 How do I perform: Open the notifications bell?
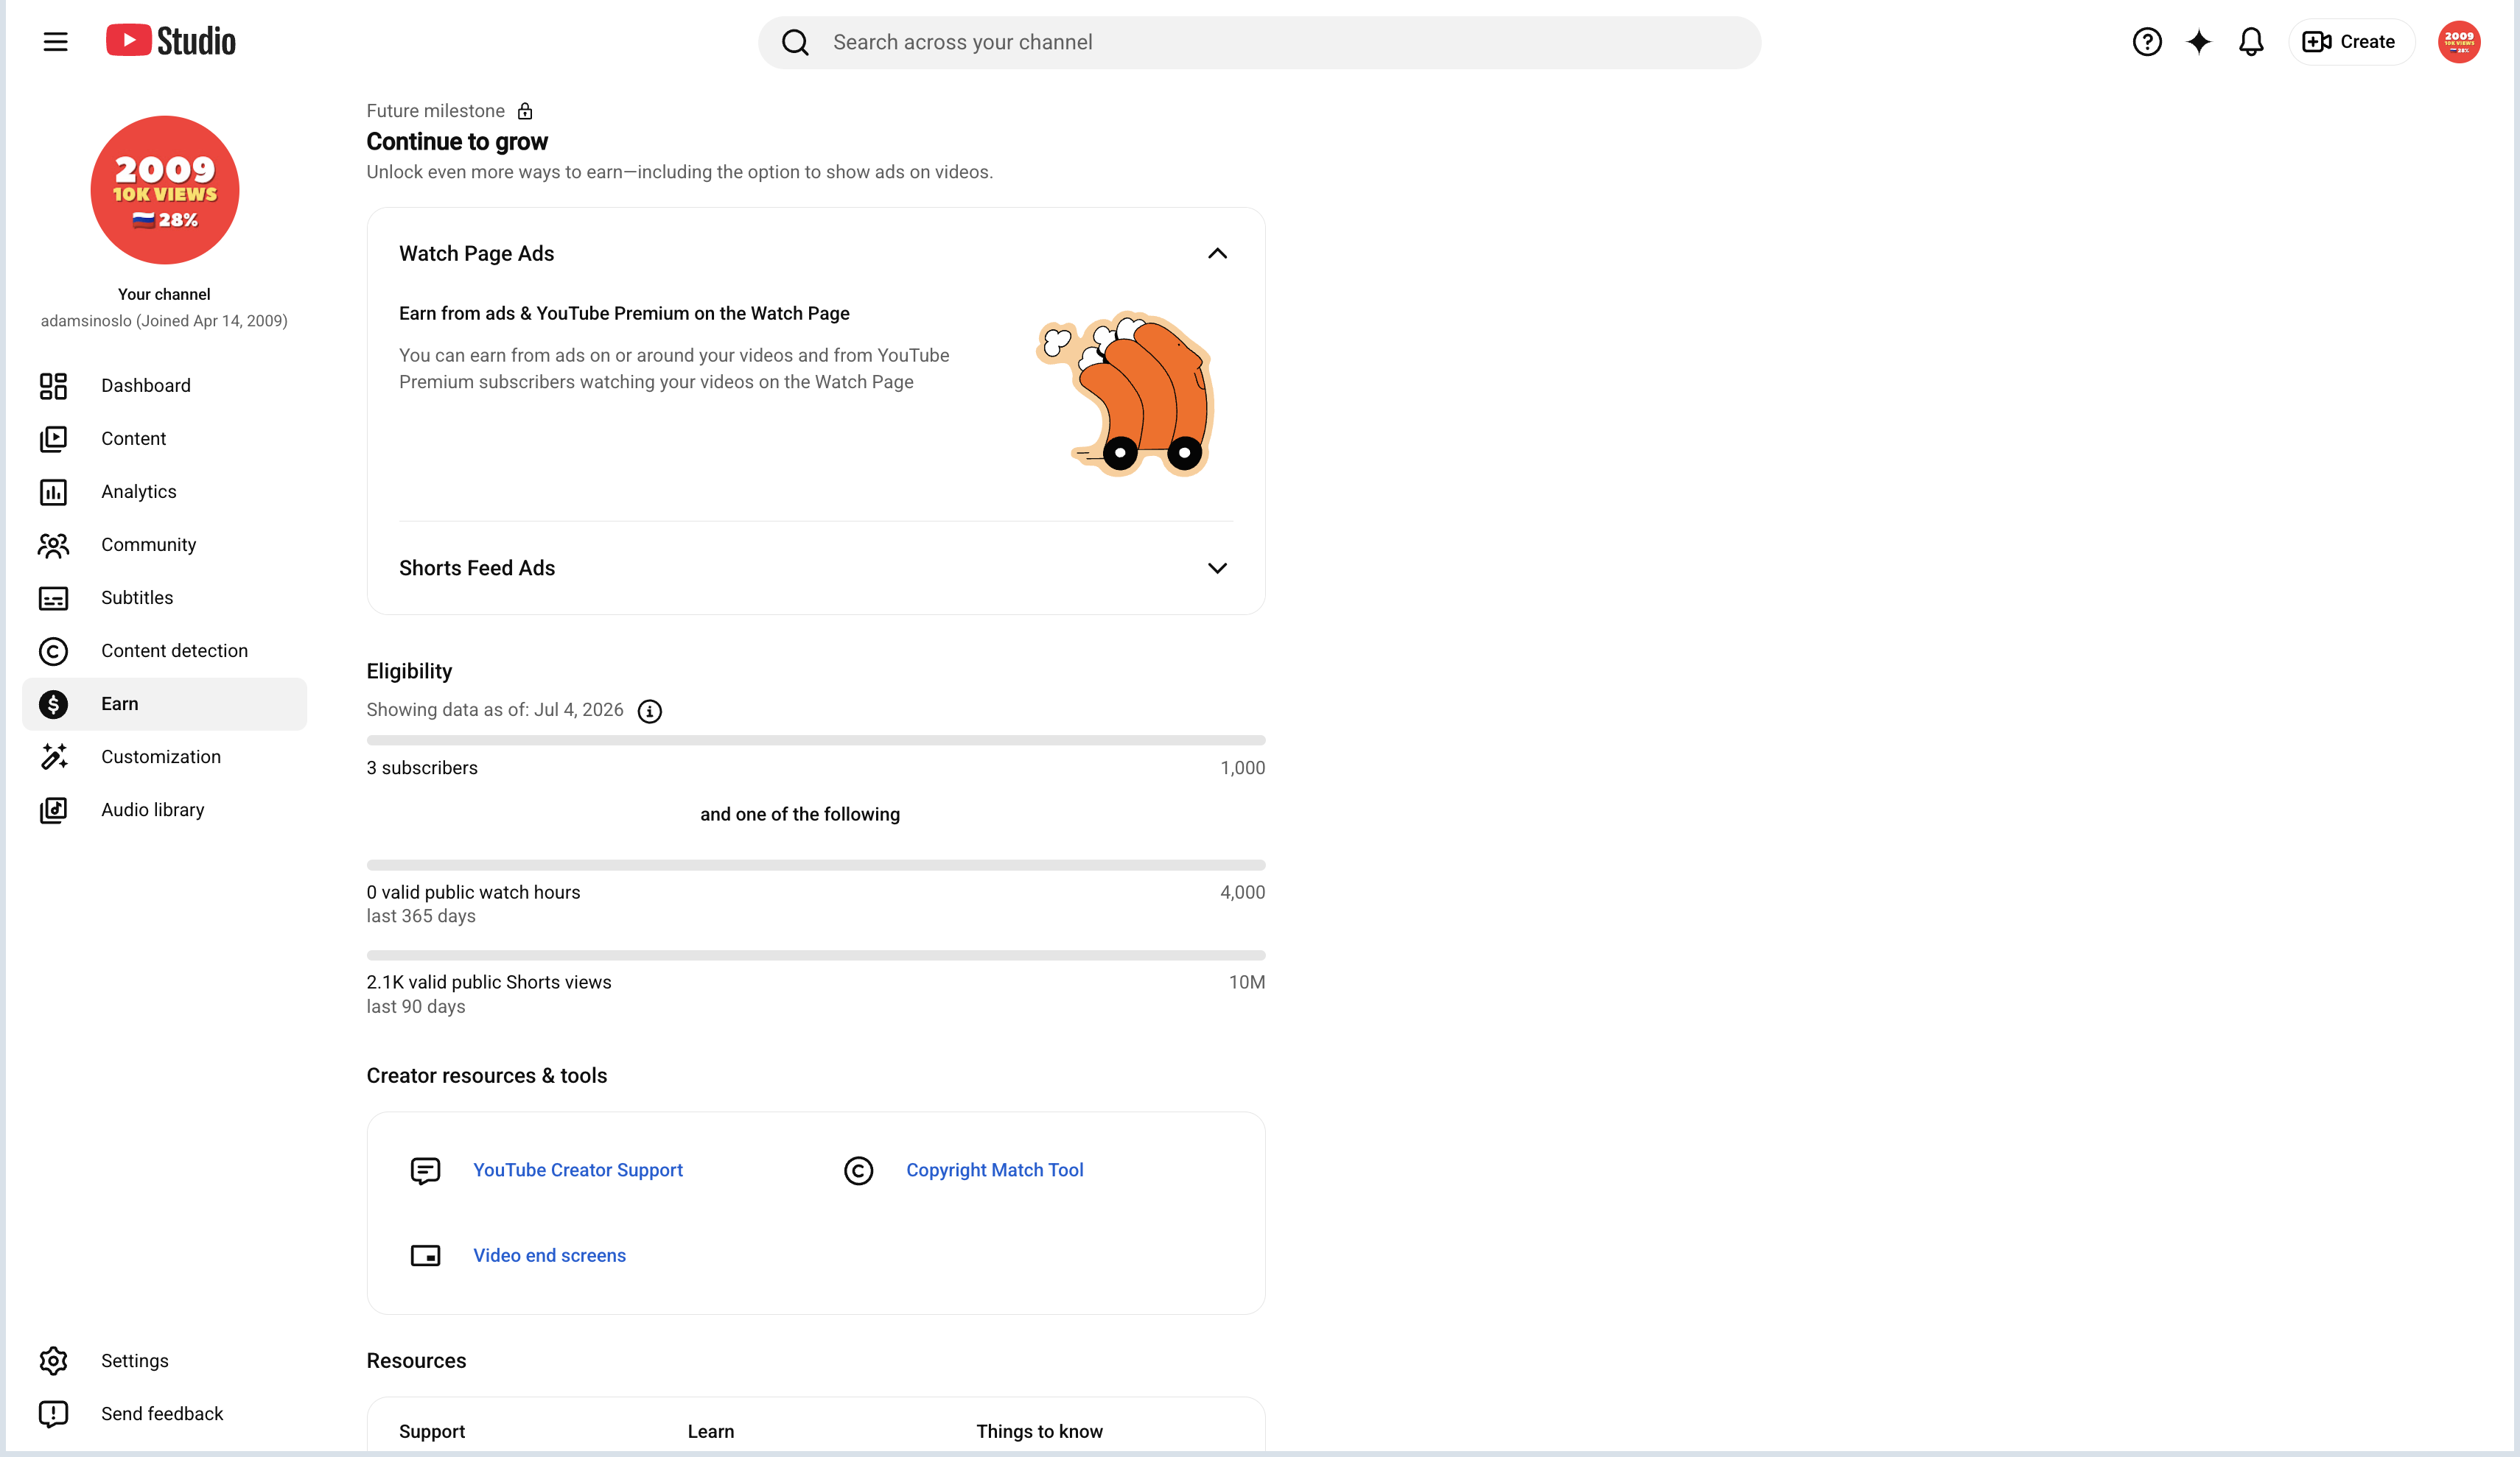(x=2250, y=42)
